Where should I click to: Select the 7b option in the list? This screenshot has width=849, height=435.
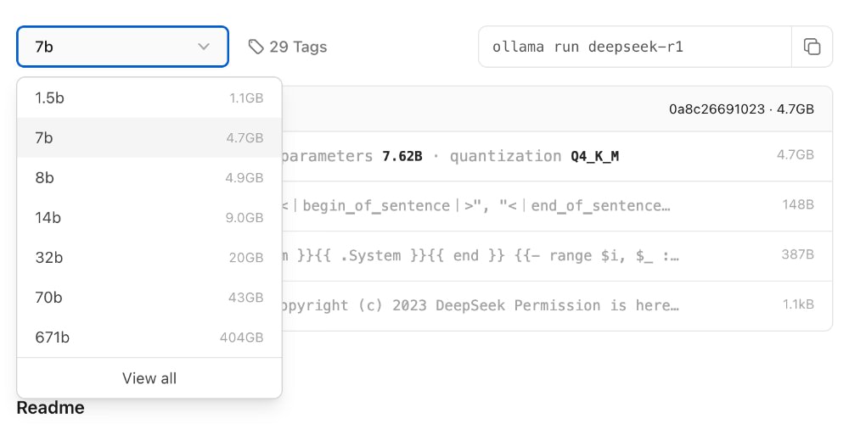pyautogui.click(x=149, y=137)
